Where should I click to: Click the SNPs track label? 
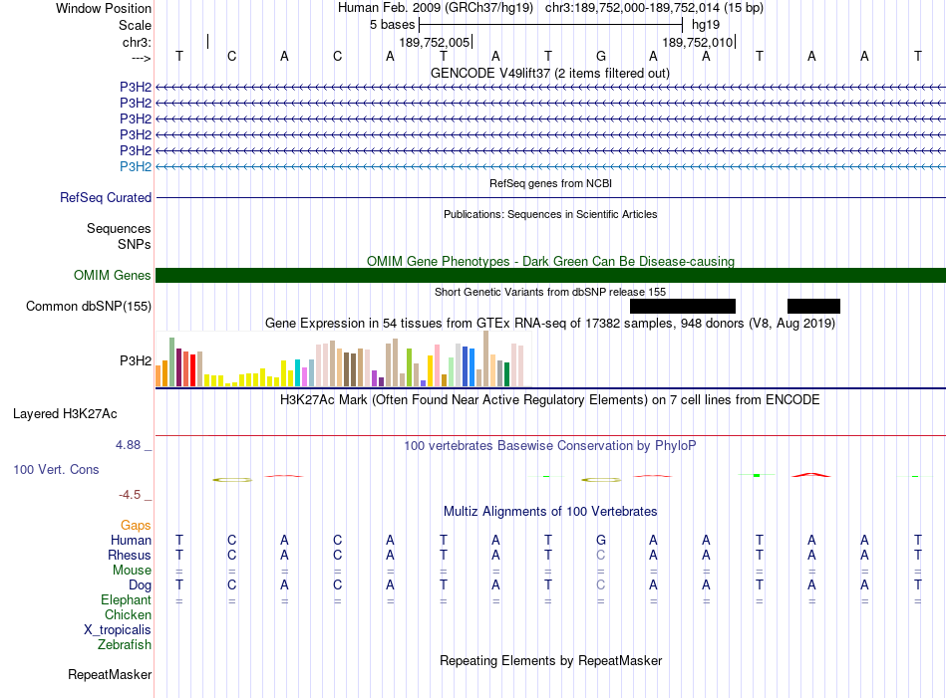pos(135,244)
